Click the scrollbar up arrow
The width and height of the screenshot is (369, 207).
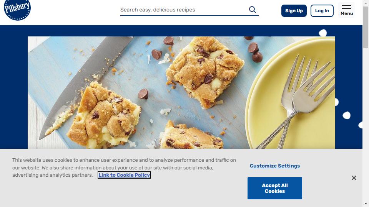tap(366, 2)
